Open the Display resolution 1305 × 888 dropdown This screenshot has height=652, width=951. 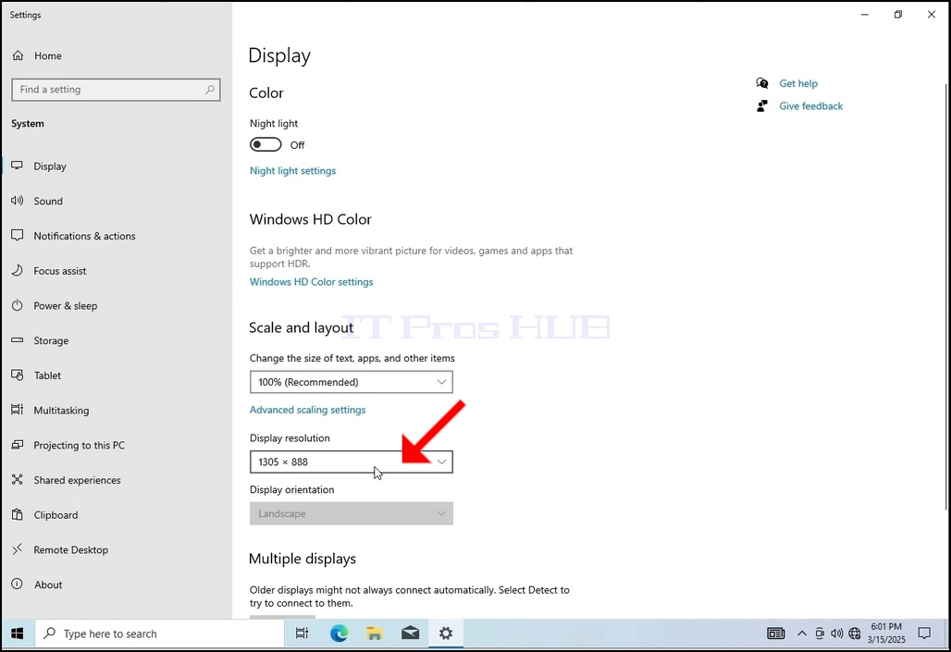click(352, 461)
